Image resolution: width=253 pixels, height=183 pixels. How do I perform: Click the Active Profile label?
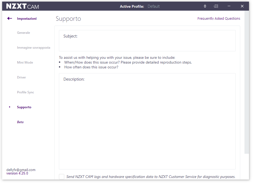coord(132,6)
